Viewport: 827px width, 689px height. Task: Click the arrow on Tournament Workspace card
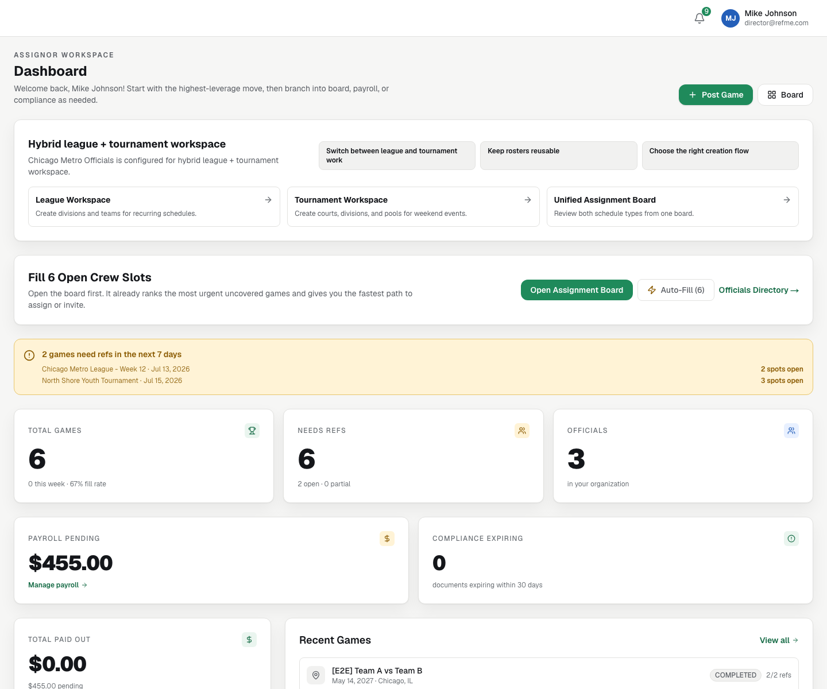[528, 200]
